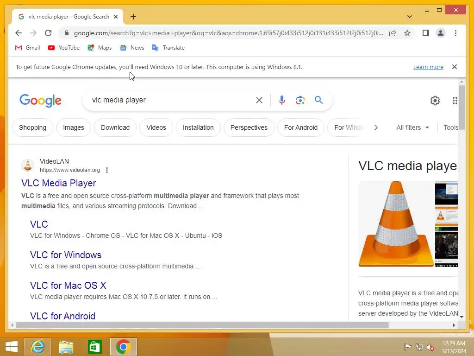
Task: Click the VideoLAN site favicon
Action: click(27, 165)
